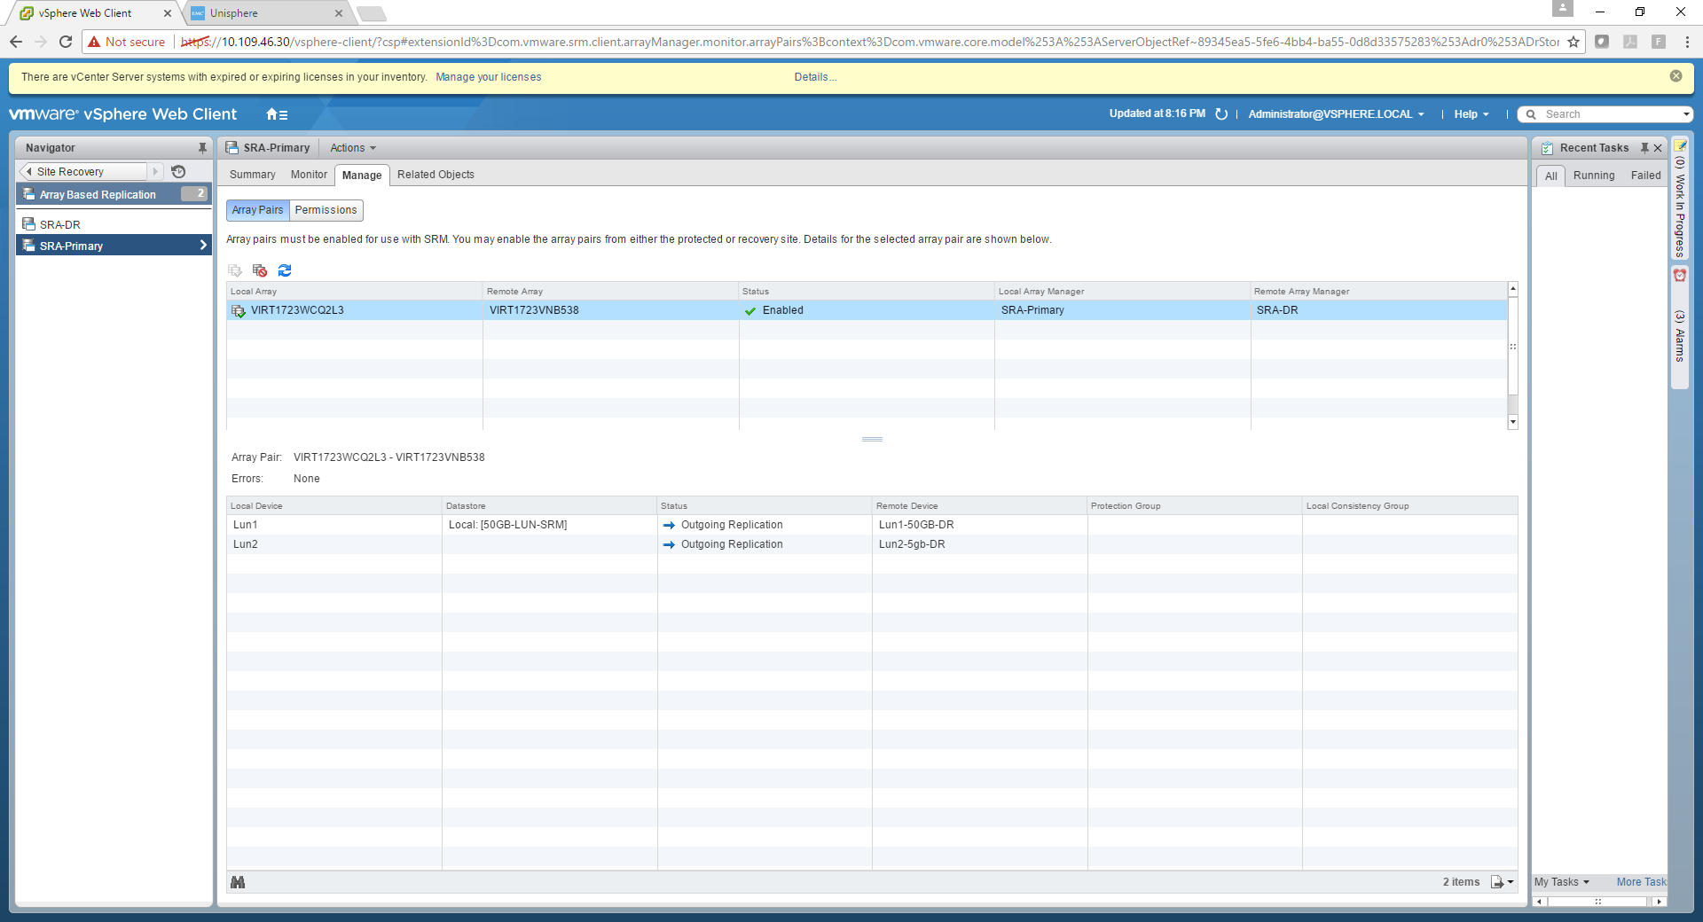Switch to the Permissions view button
This screenshot has width=1703, height=922.
(326, 210)
